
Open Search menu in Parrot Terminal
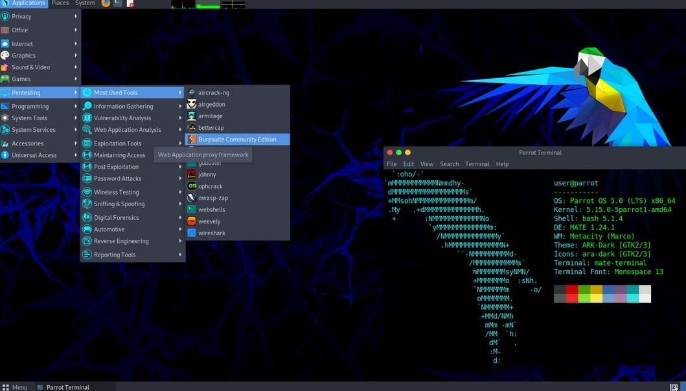[x=450, y=164]
